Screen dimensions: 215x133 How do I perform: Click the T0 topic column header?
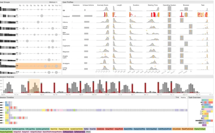click(20, 5)
